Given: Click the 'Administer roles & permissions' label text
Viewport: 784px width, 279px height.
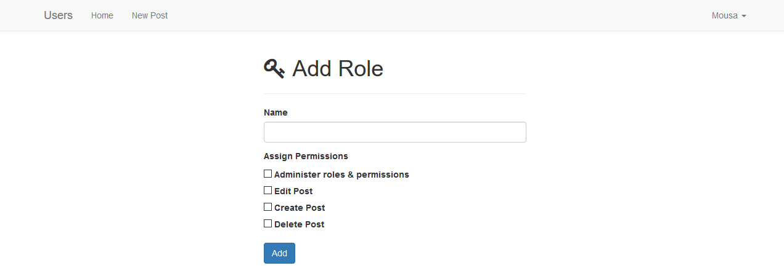Looking at the screenshot, I should point(341,175).
